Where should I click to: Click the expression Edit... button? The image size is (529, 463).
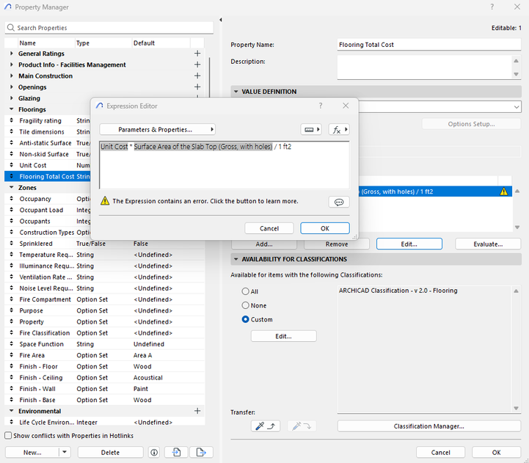click(x=409, y=244)
